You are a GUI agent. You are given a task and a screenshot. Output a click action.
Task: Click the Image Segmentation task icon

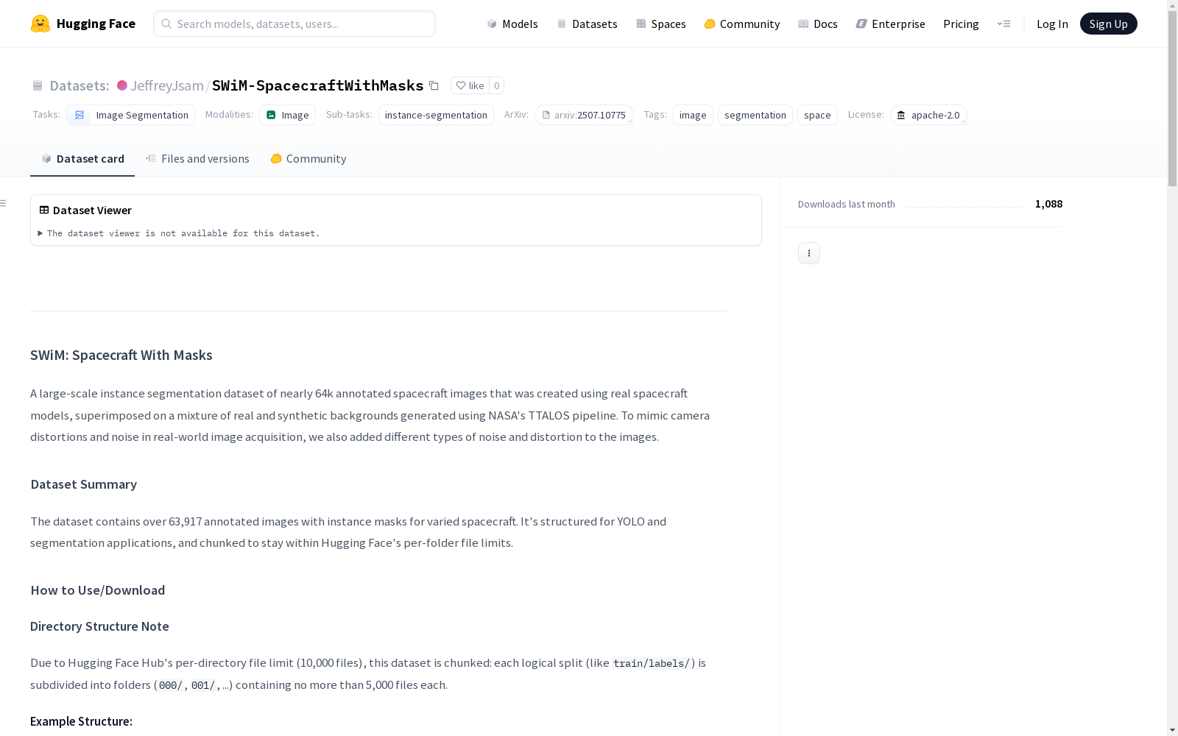point(80,115)
